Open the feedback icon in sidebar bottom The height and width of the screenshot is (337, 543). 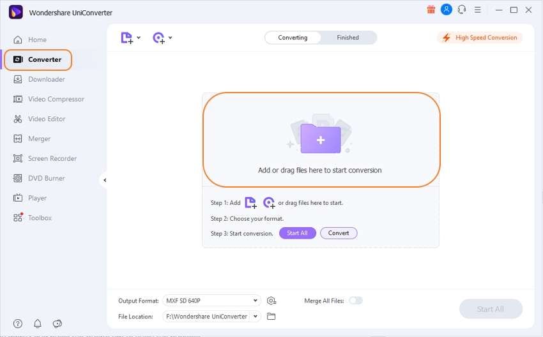(x=57, y=324)
